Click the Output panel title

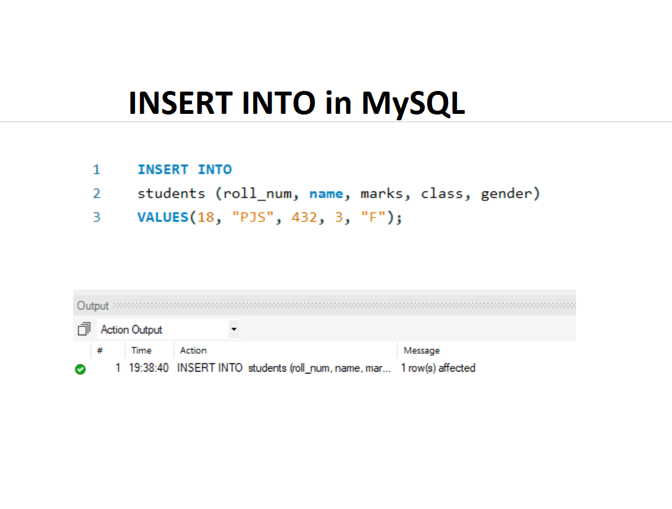(93, 306)
